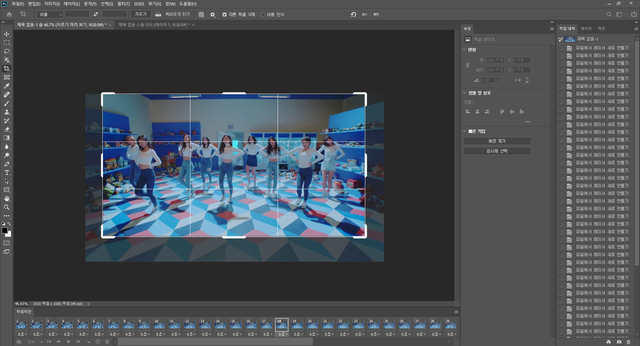The height and width of the screenshot is (346, 640).
Task: Reset the crop with undo arrow icon
Action: [x=353, y=14]
